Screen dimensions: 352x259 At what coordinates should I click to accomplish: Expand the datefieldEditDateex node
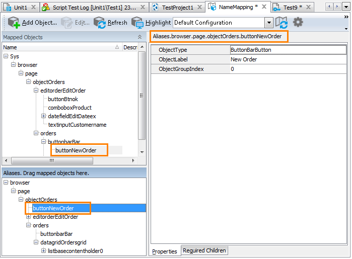43,116
